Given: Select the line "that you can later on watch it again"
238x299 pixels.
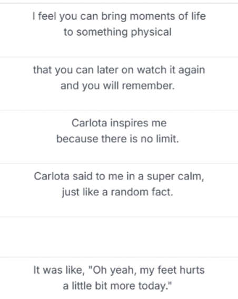Looking at the screenshot, I should (119, 70).
